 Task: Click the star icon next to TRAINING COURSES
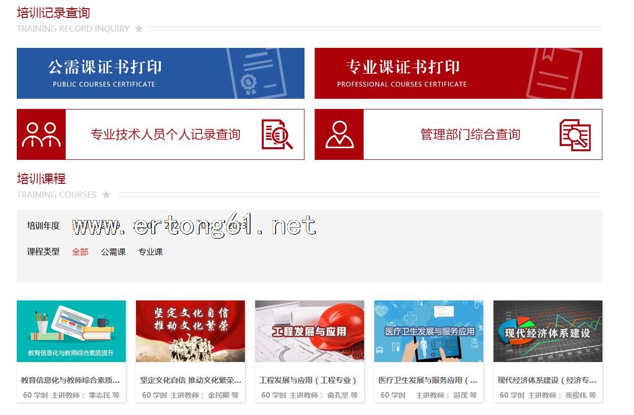pos(106,195)
